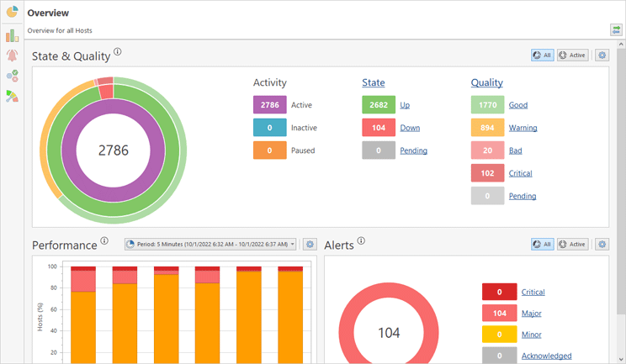The width and height of the screenshot is (626, 364).
Task: Click the red 102 Critical quality swatch
Action: pos(487,173)
